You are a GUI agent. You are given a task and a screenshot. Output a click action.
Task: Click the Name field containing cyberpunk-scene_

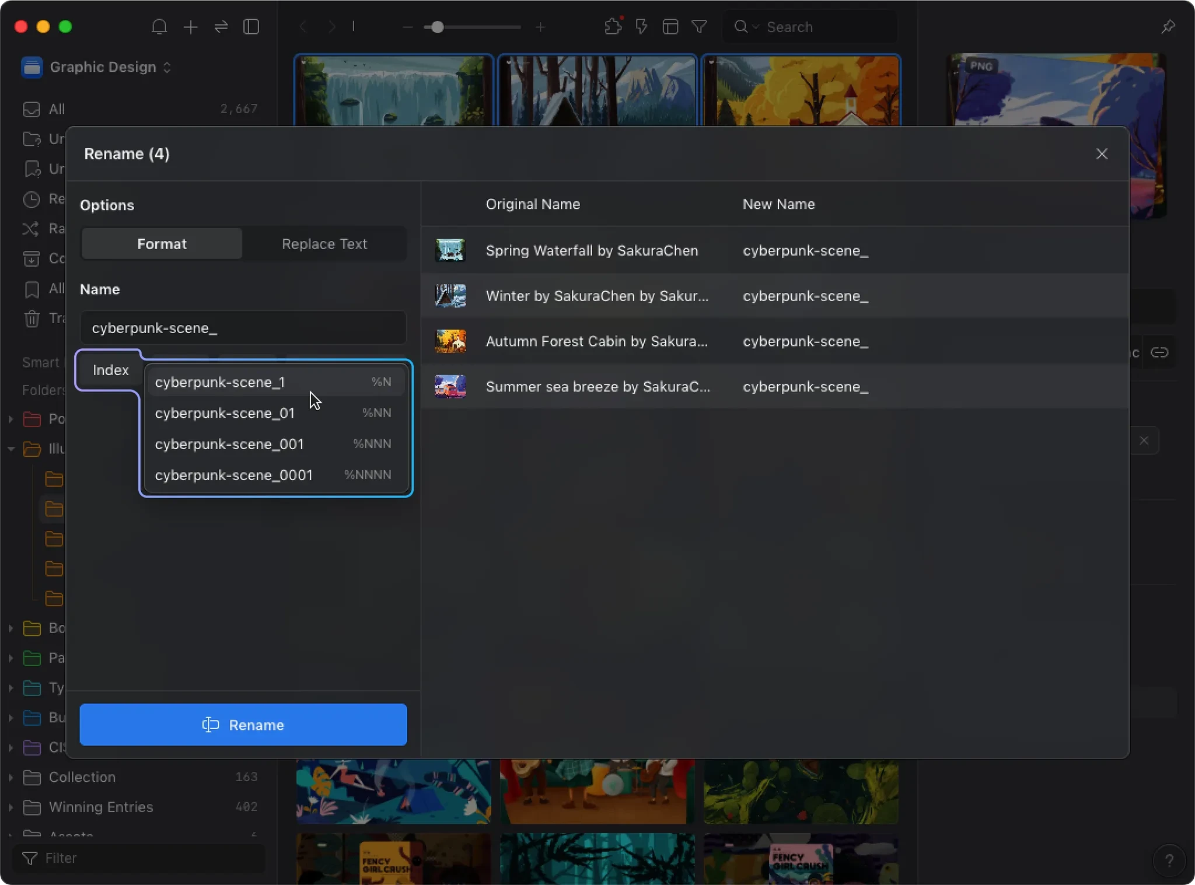[x=243, y=328]
